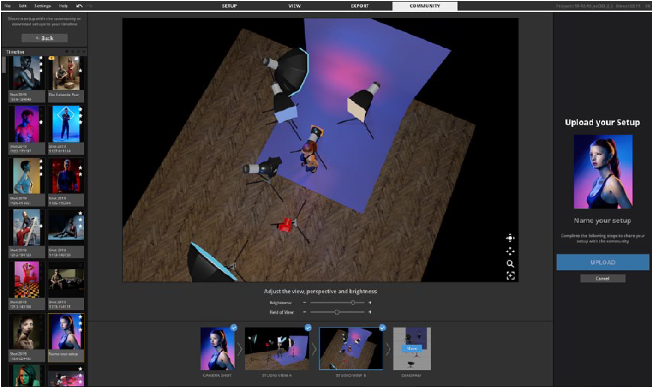Click Field of View plus icon
The width and height of the screenshot is (653, 388).
[370, 312]
